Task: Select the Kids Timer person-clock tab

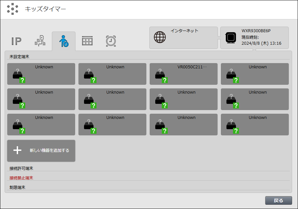Action: pyautogui.click(x=64, y=41)
